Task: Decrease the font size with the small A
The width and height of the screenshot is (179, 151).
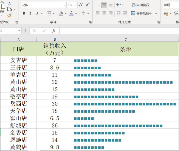Action: [88, 5]
